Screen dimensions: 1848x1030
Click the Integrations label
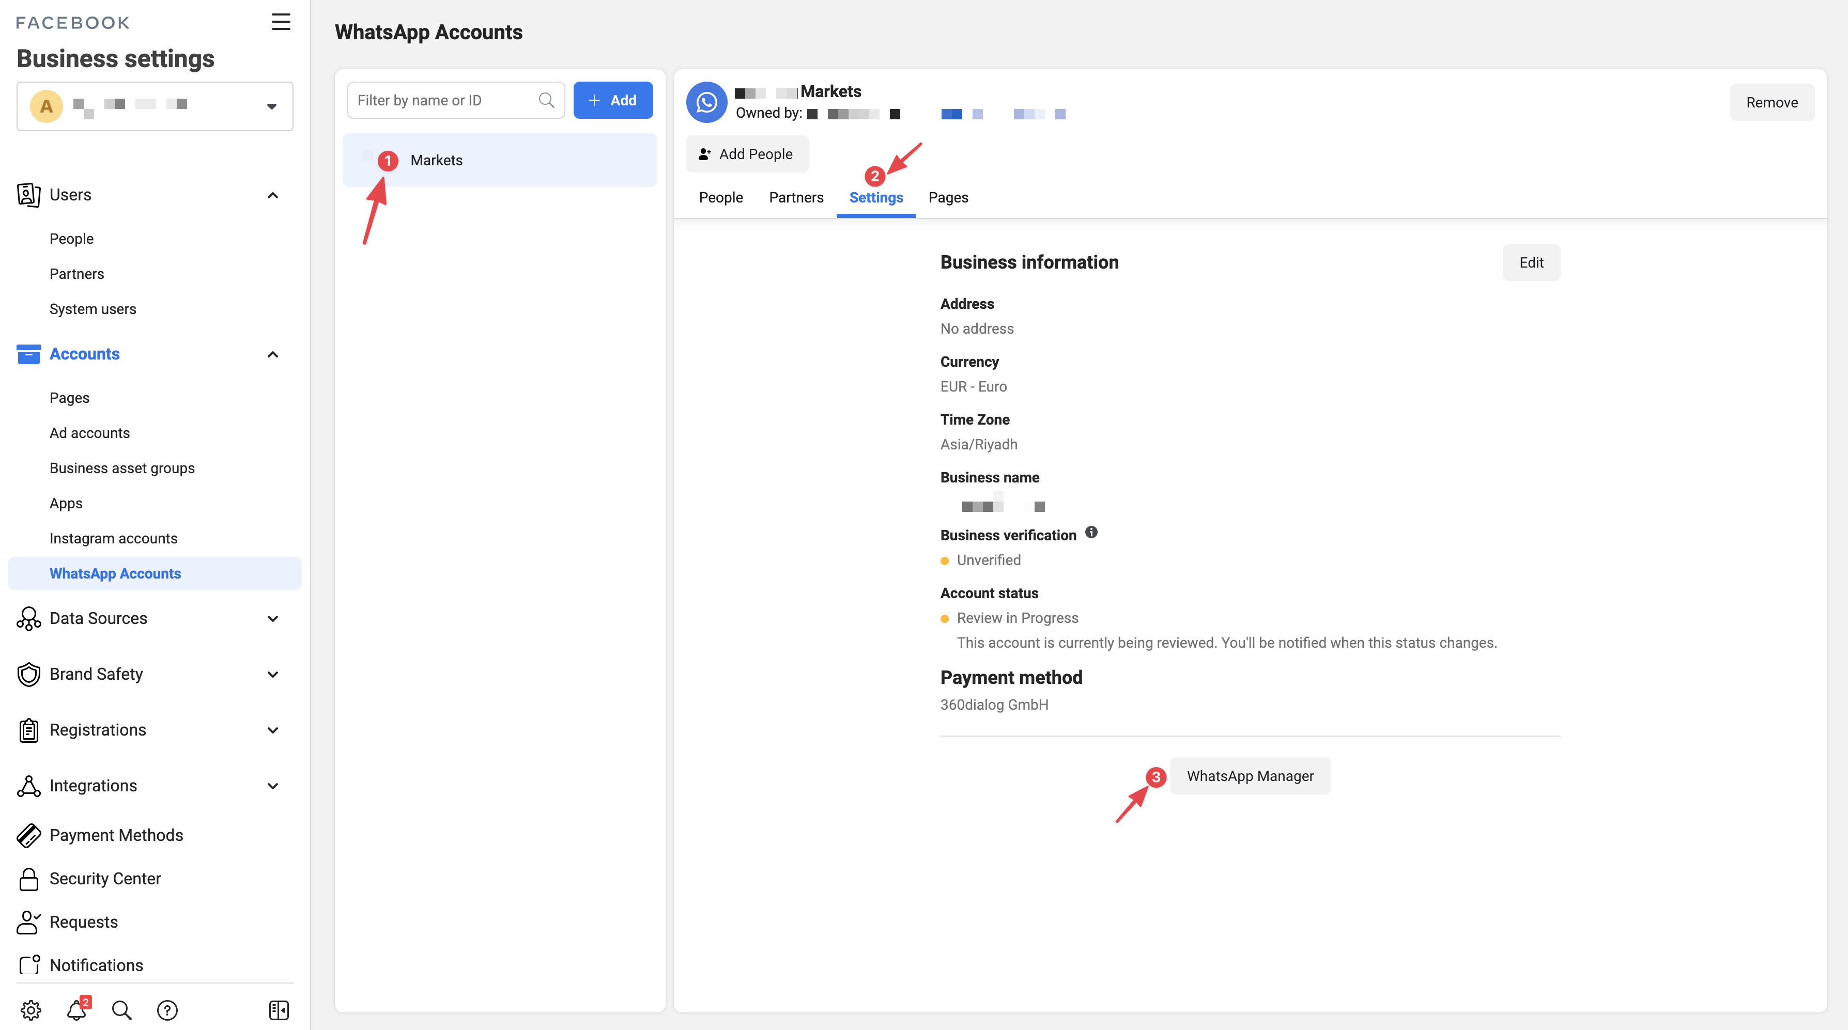[93, 786]
